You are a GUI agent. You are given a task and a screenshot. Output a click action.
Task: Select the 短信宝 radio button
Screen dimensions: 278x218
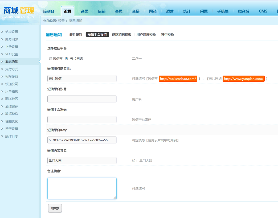click(x=50, y=58)
